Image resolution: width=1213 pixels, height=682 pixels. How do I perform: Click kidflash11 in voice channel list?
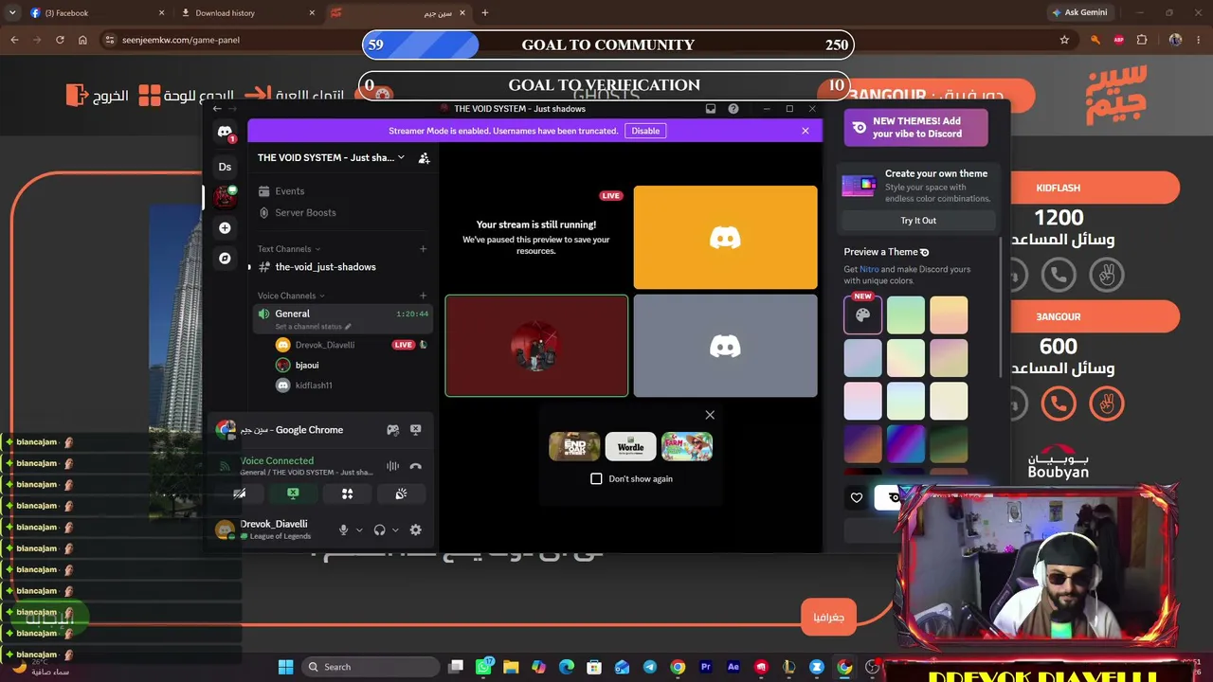point(314,386)
